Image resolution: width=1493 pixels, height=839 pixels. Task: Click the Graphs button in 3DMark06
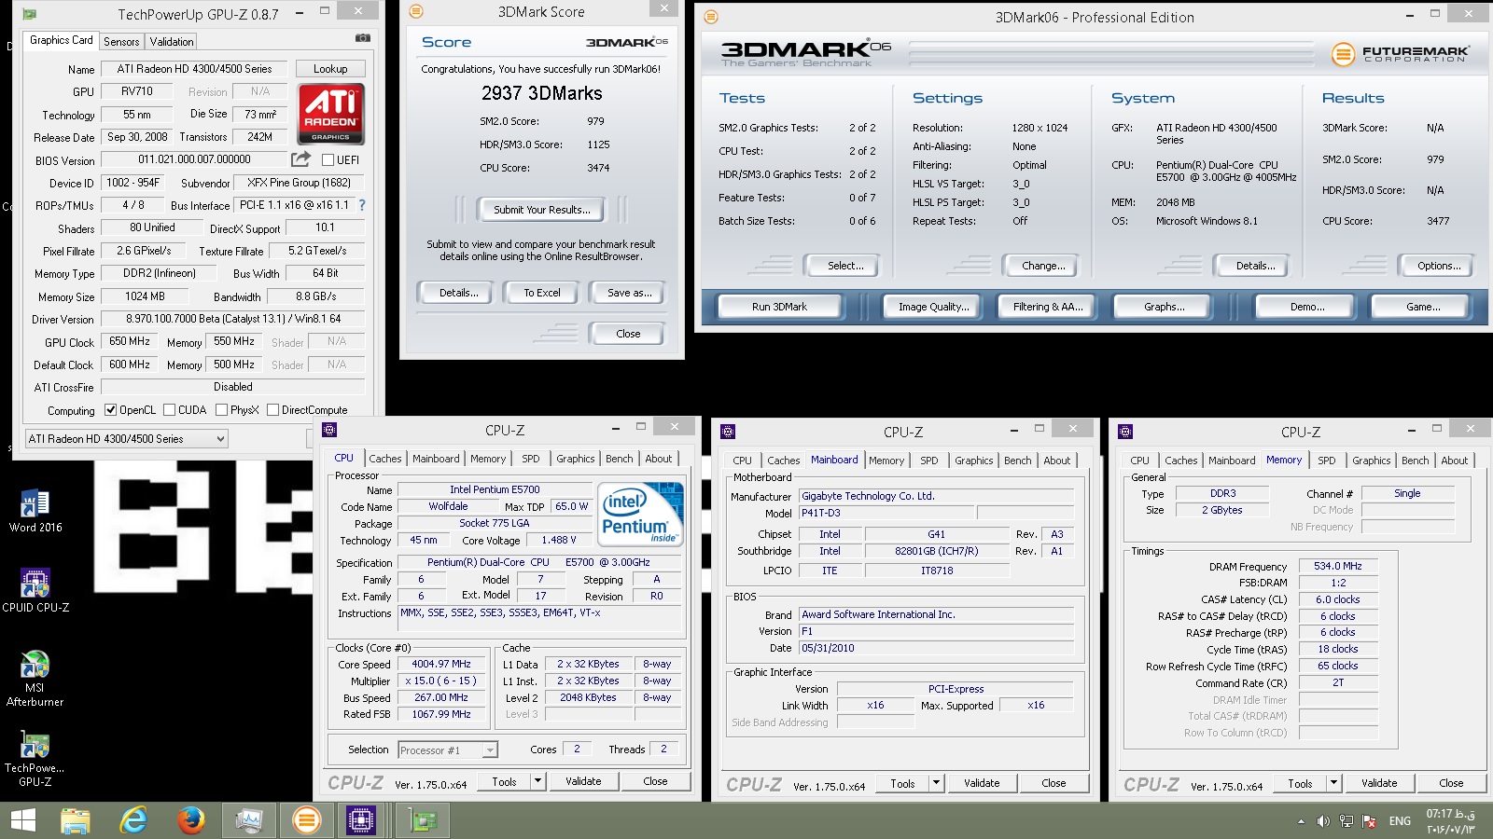[x=1164, y=307]
